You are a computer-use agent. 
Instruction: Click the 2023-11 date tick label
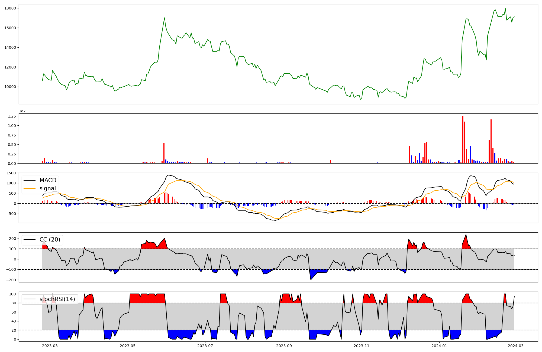coord(362,346)
